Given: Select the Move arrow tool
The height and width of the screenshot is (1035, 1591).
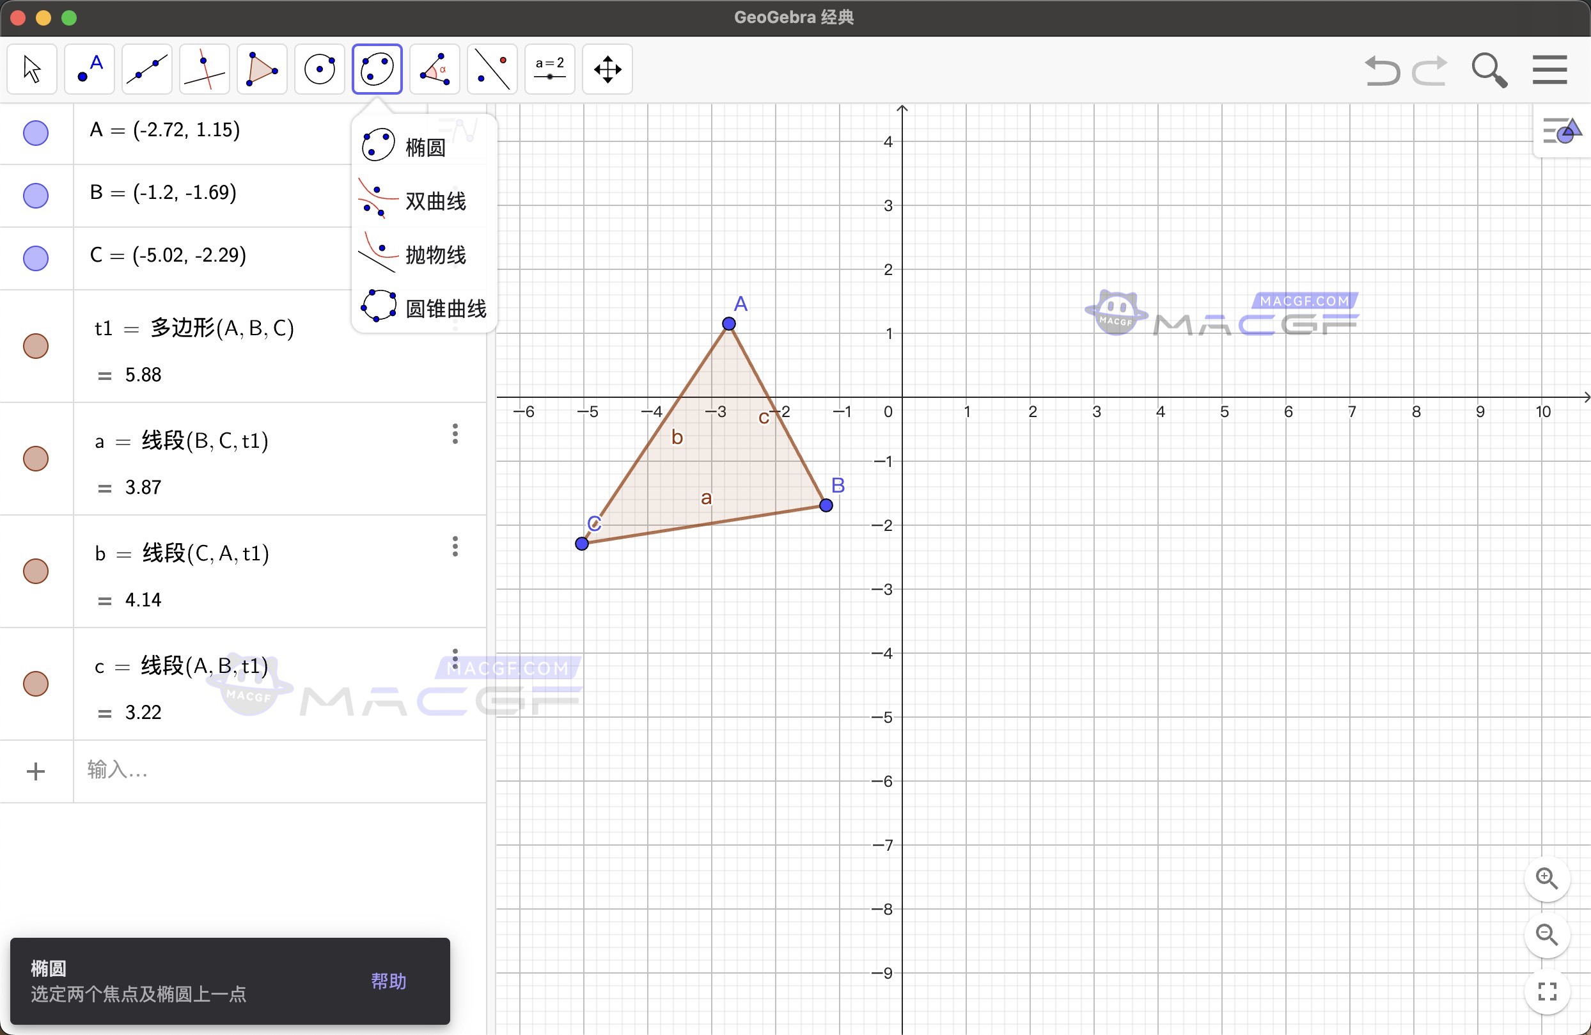Looking at the screenshot, I should [31, 69].
